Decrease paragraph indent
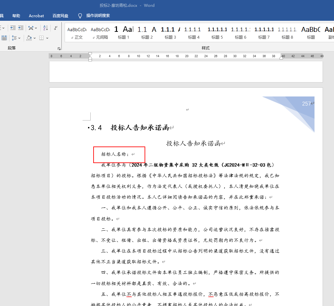The width and height of the screenshot is (334, 306). (x=13, y=28)
